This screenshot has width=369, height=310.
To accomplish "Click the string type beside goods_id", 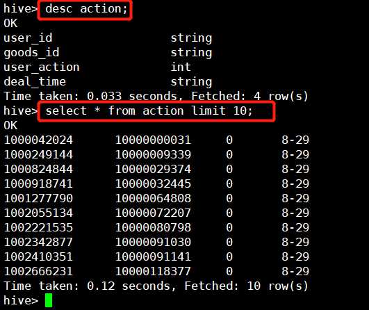I will coord(191,53).
